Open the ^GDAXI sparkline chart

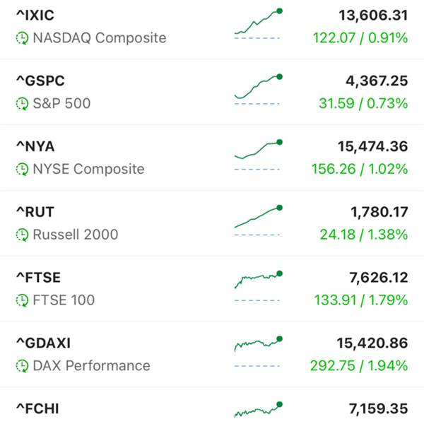click(257, 349)
